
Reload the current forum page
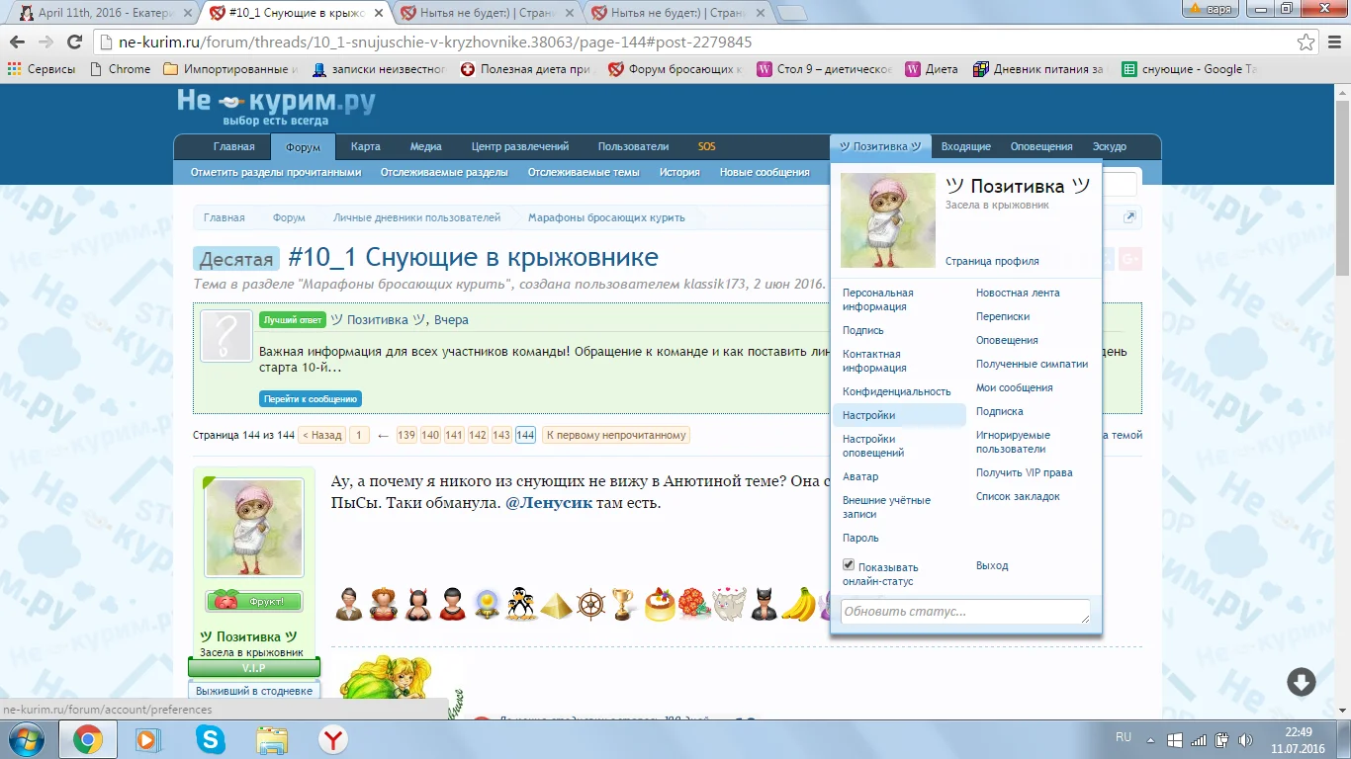pyautogui.click(x=74, y=42)
